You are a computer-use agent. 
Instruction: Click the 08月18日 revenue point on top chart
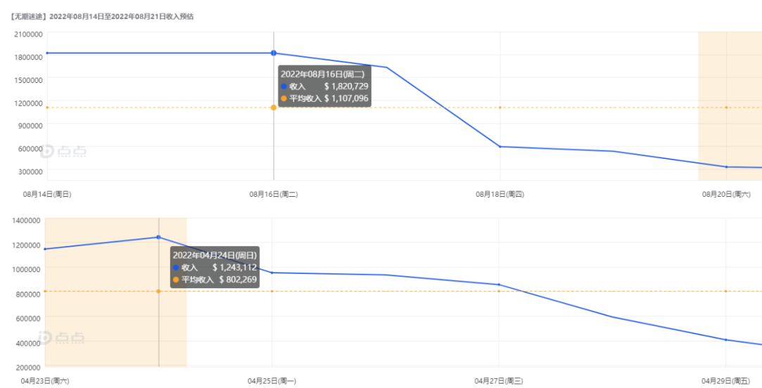click(x=500, y=147)
